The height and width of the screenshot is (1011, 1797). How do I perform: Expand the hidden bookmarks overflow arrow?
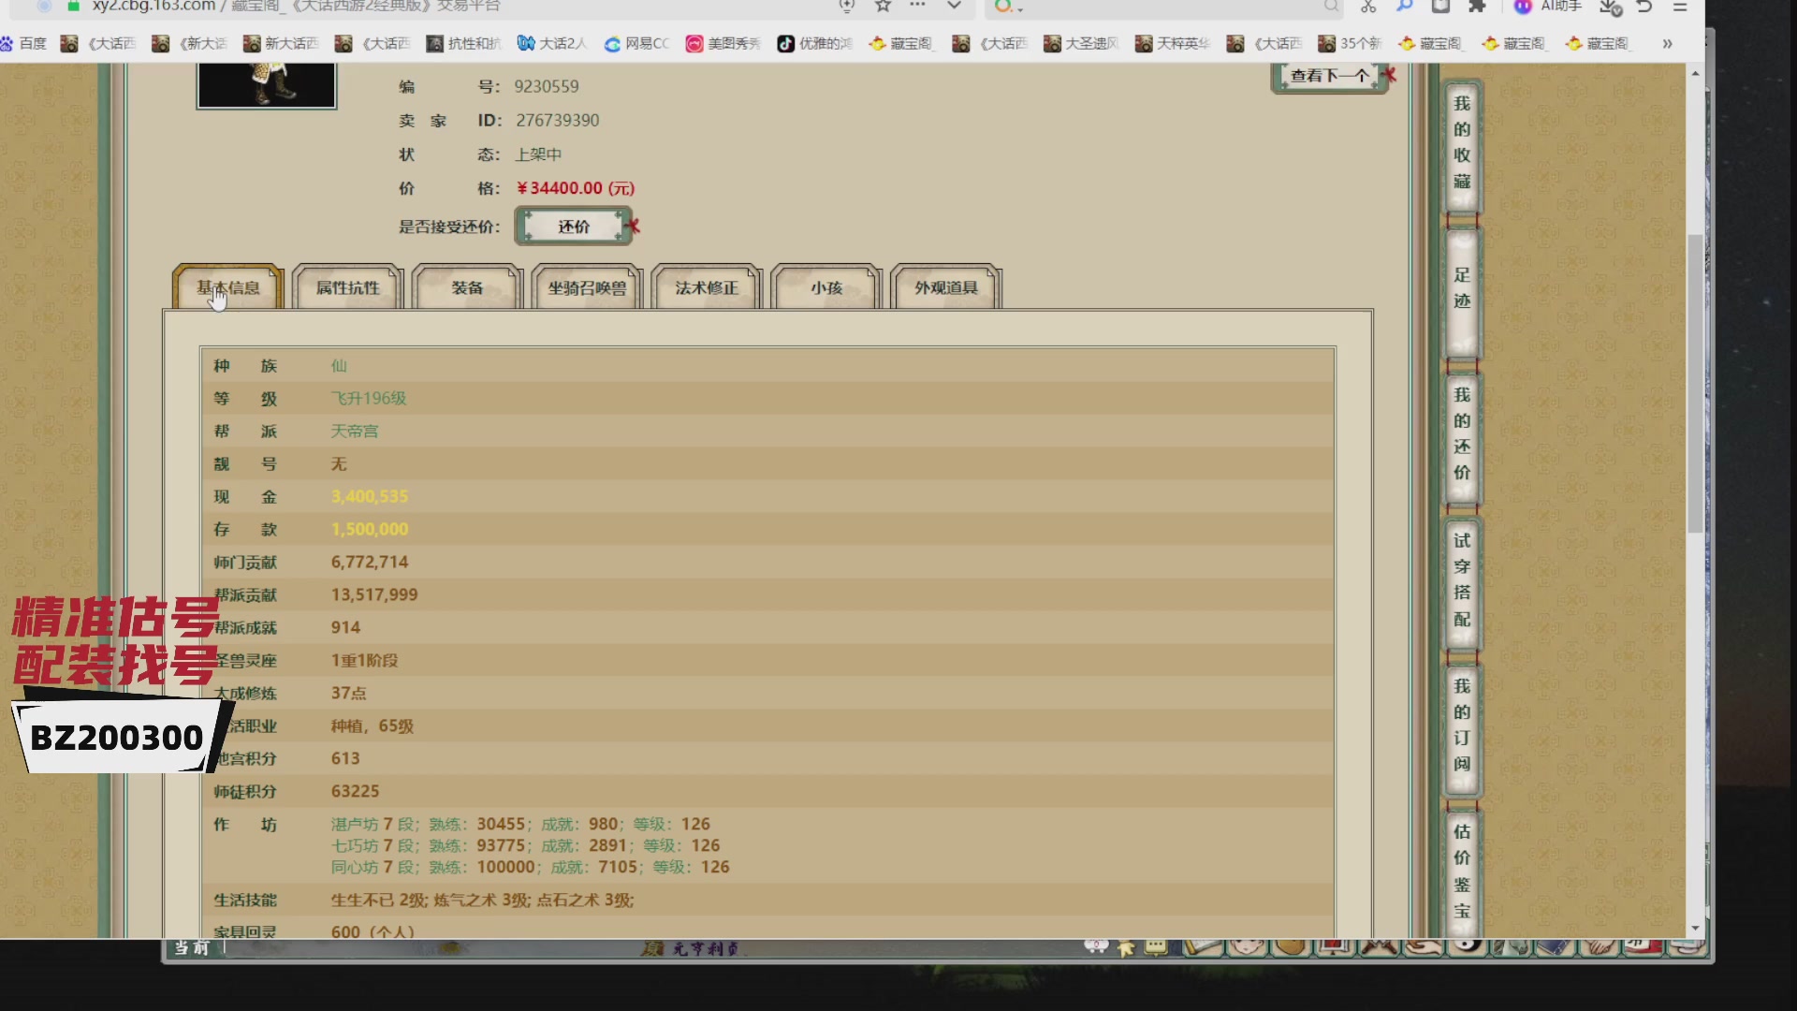click(x=1667, y=44)
